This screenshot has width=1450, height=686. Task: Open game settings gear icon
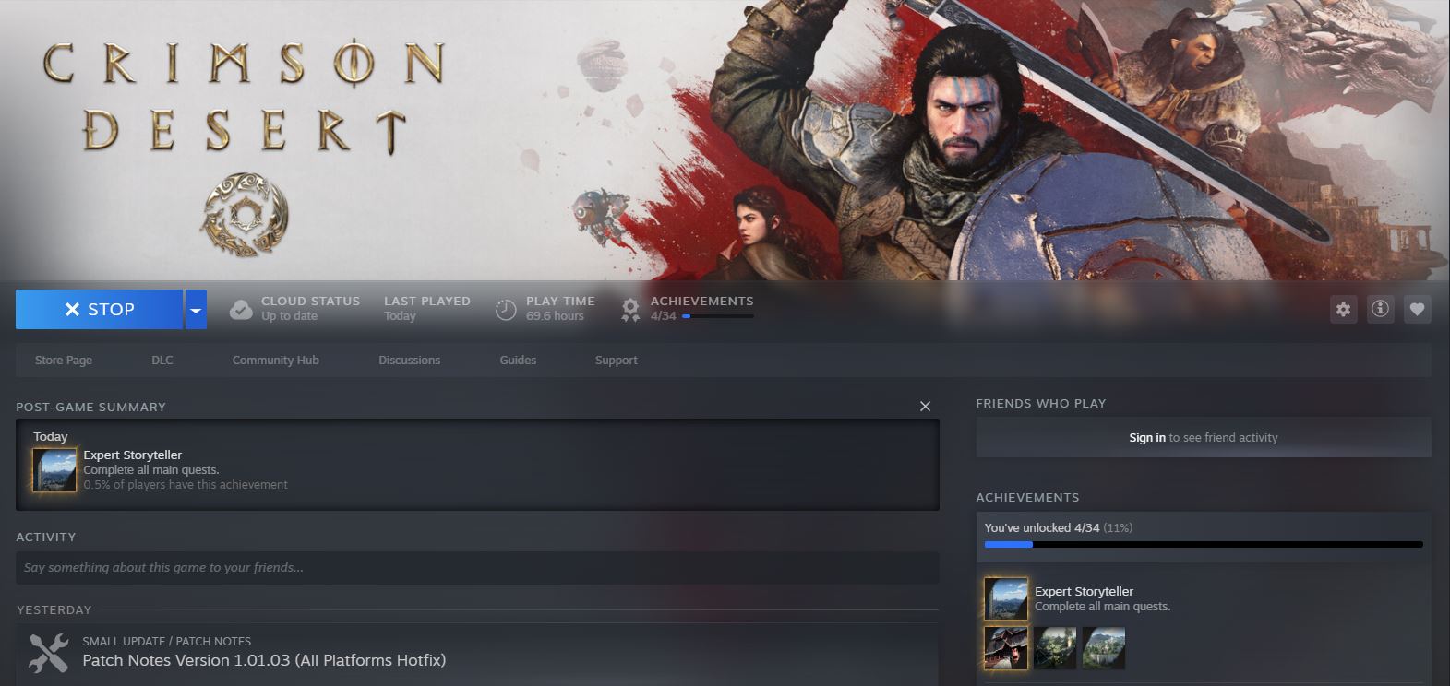[1343, 310]
